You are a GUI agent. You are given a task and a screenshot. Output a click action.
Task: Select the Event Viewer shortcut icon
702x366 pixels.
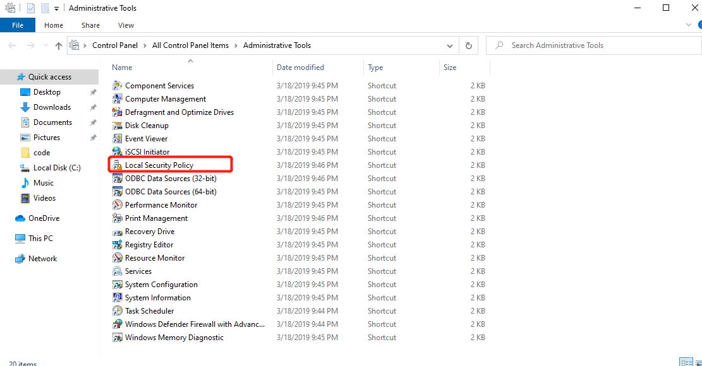point(118,139)
